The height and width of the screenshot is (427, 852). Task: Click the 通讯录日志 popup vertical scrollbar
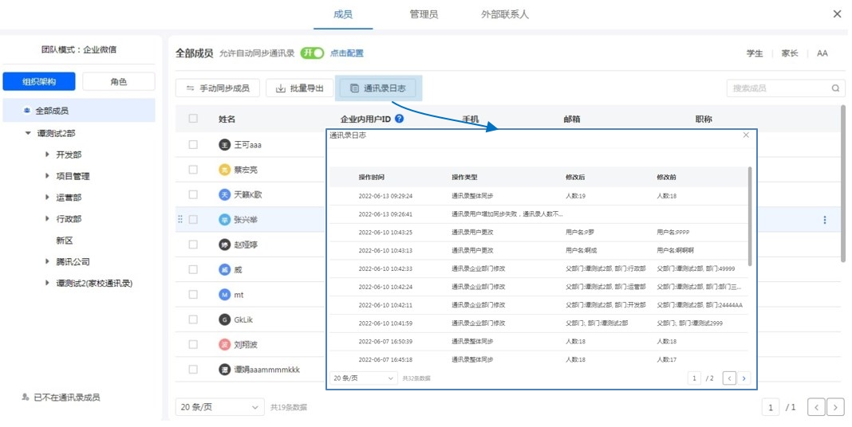[750, 215]
